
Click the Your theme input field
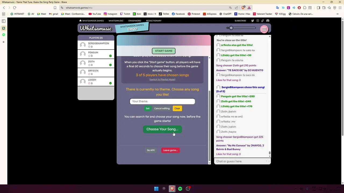coord(162,101)
